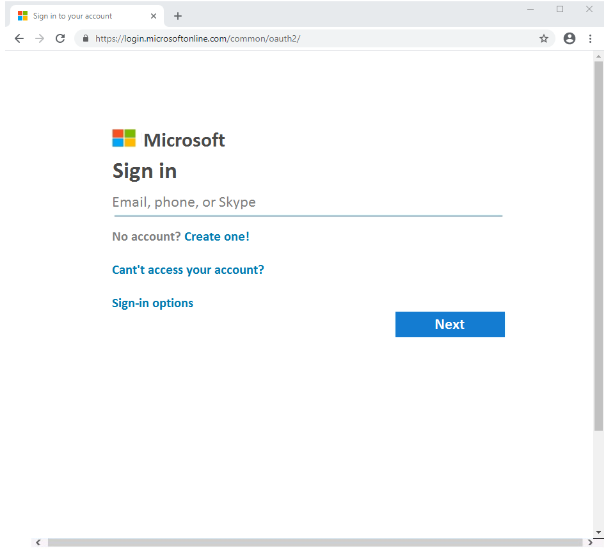606x551 pixels.
Task: Click the 'Create one!' link
Action: [216, 237]
